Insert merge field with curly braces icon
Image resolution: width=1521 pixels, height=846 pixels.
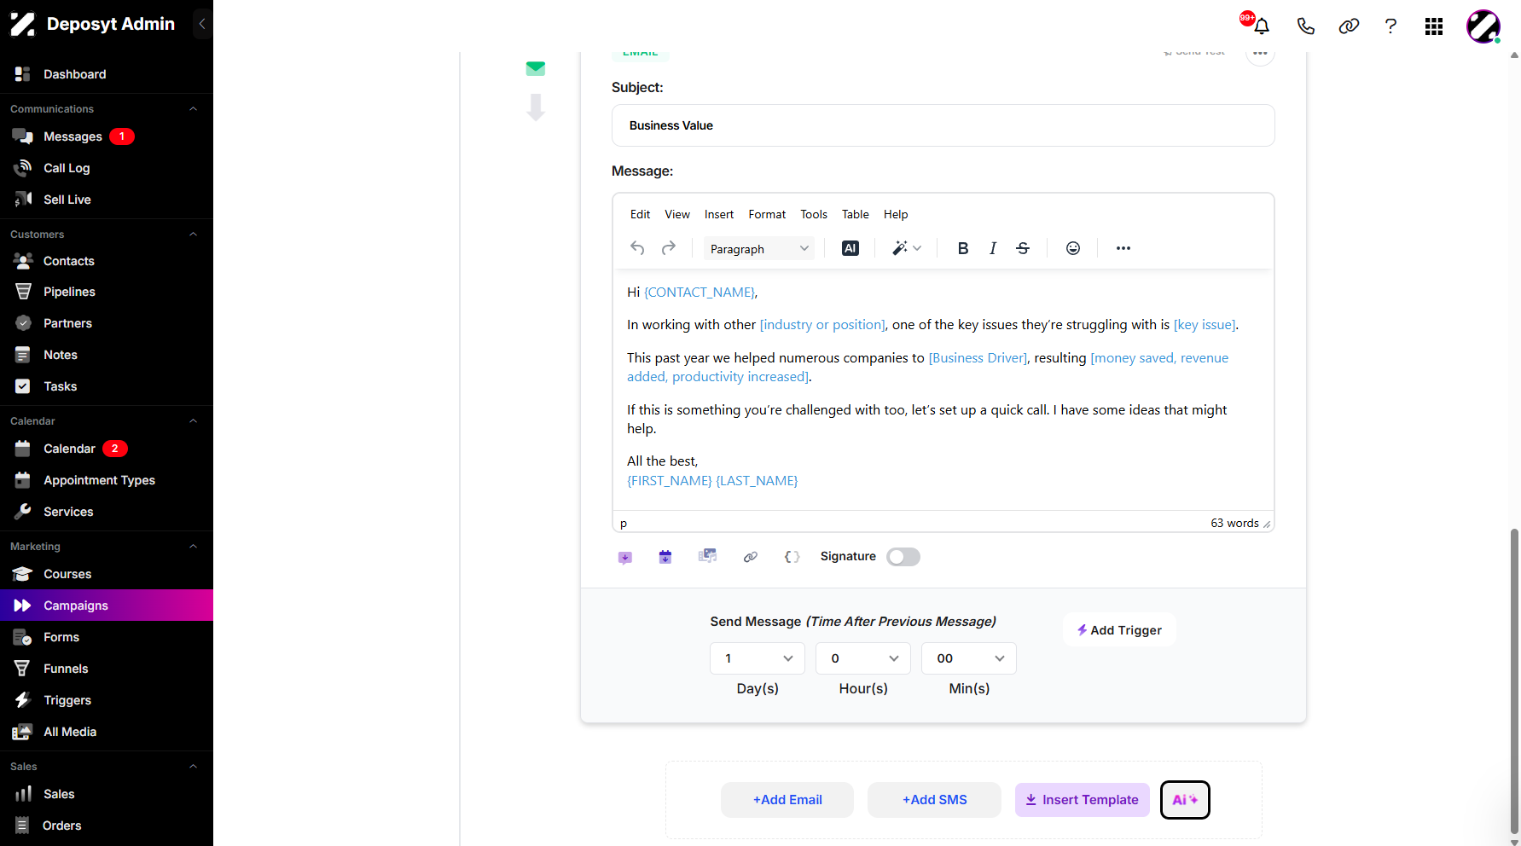[792, 557]
